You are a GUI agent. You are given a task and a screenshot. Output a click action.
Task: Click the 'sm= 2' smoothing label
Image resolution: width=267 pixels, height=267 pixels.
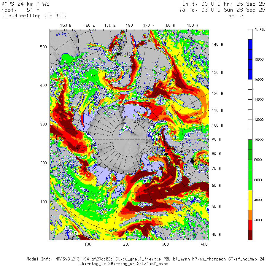coord(236,16)
